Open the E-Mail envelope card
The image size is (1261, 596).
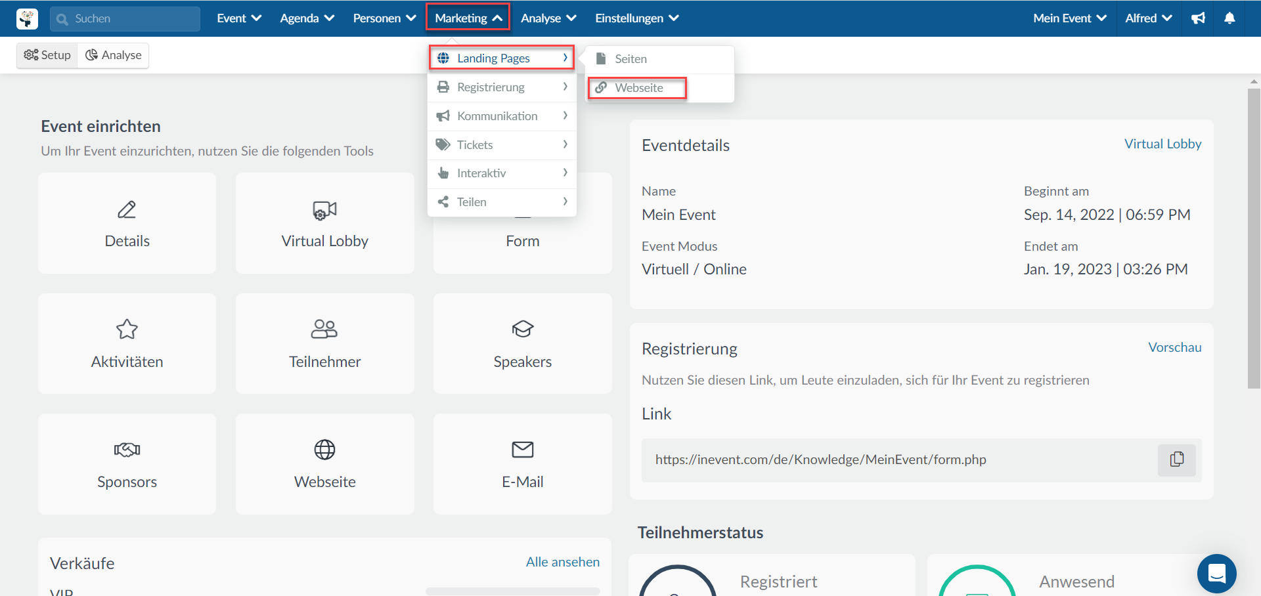523,464
